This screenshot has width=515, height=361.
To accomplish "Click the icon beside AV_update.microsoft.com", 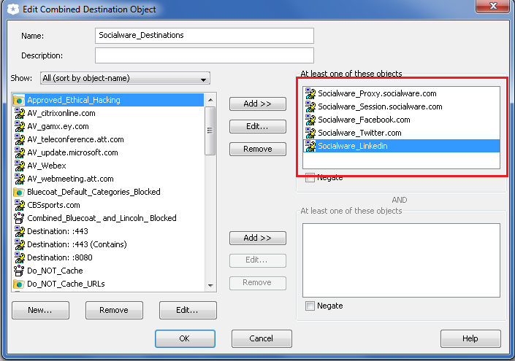I will pos(20,152).
